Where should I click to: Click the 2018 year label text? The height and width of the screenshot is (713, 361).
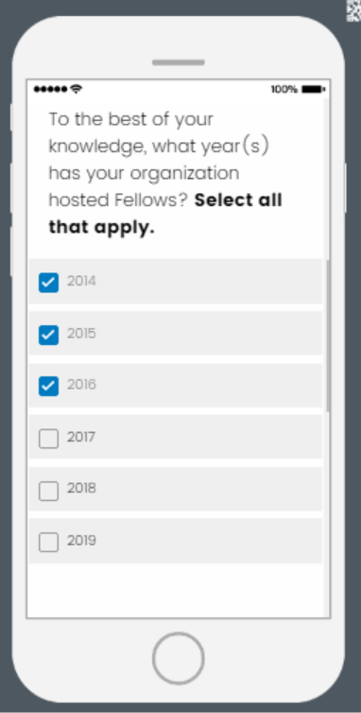[x=81, y=489]
